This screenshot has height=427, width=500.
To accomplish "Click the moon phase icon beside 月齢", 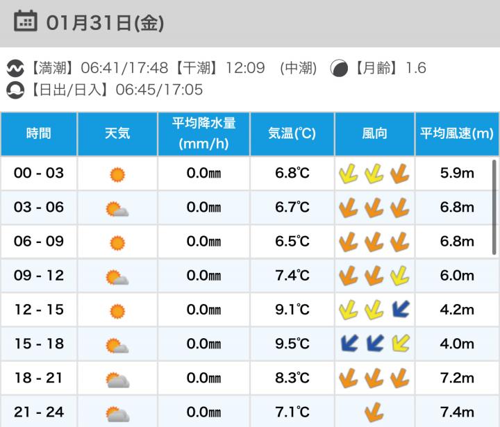I will point(339,68).
